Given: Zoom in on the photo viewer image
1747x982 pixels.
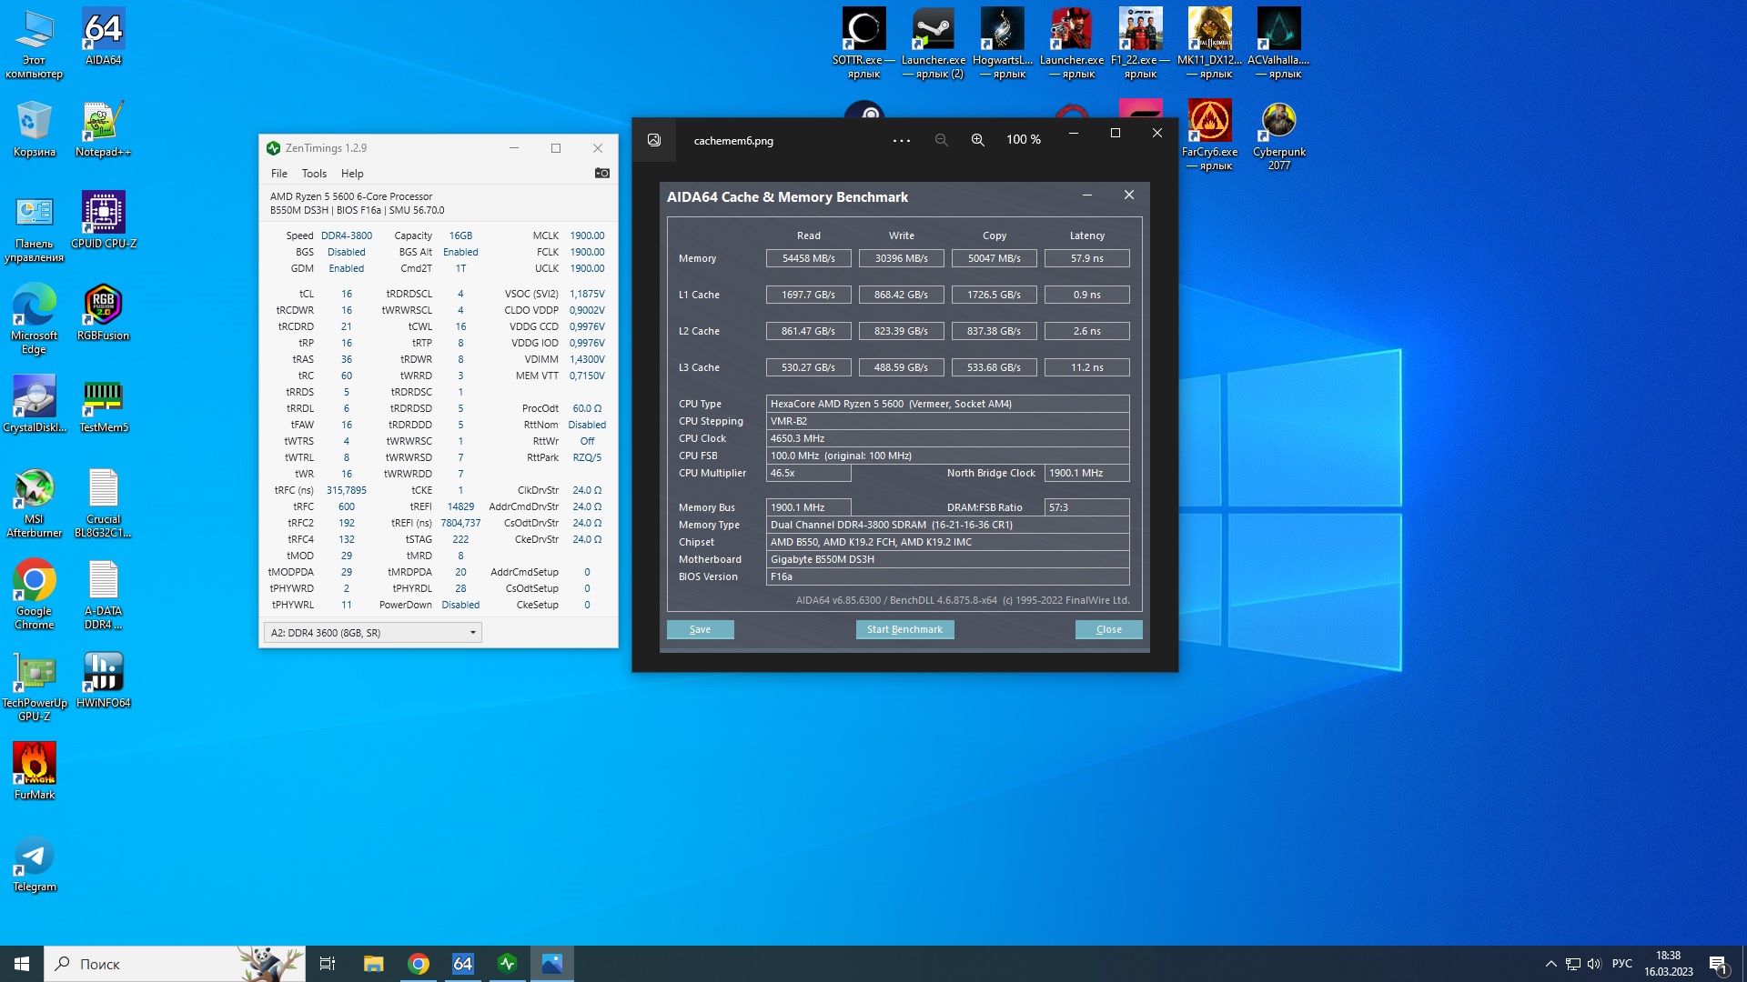Looking at the screenshot, I should (x=977, y=140).
